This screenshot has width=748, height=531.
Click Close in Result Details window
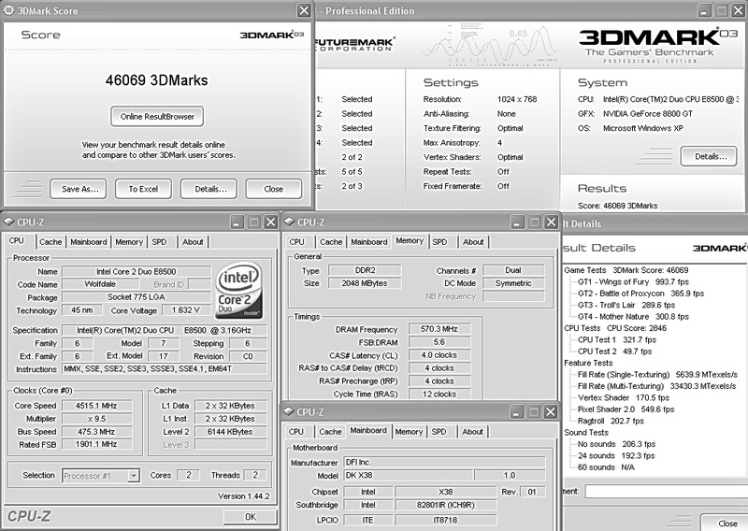[x=725, y=524]
